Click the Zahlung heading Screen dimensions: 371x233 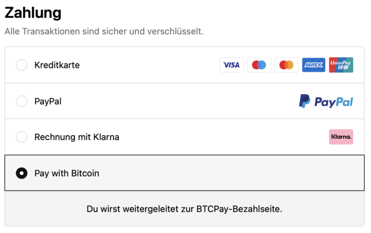click(x=33, y=13)
